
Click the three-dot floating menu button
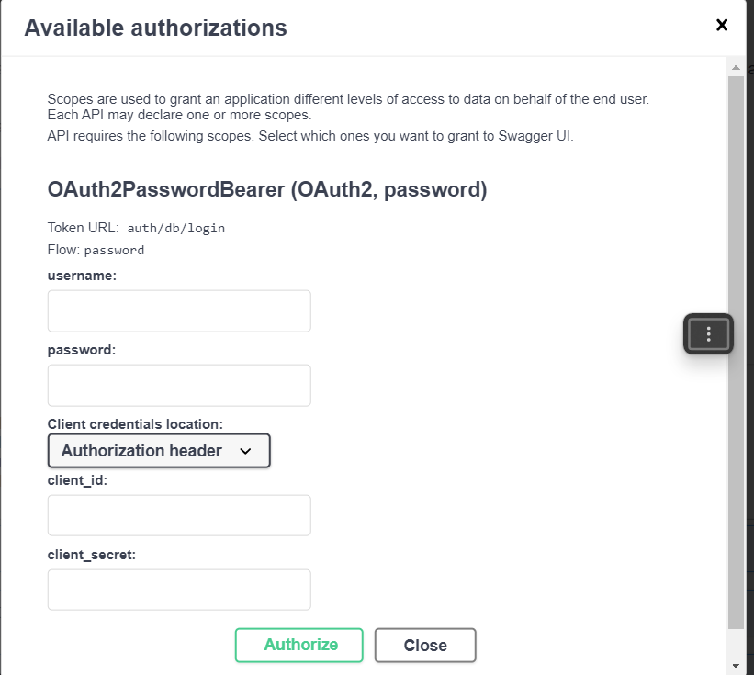[x=708, y=334]
